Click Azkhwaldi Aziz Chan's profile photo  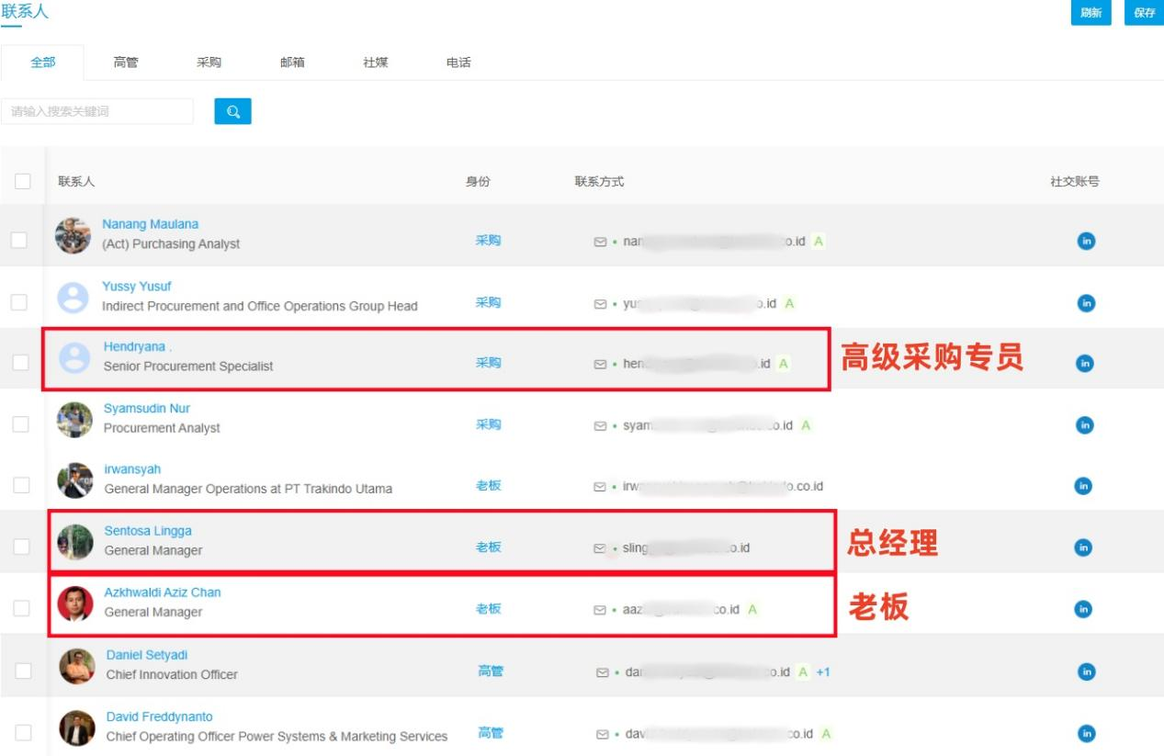[x=75, y=604]
